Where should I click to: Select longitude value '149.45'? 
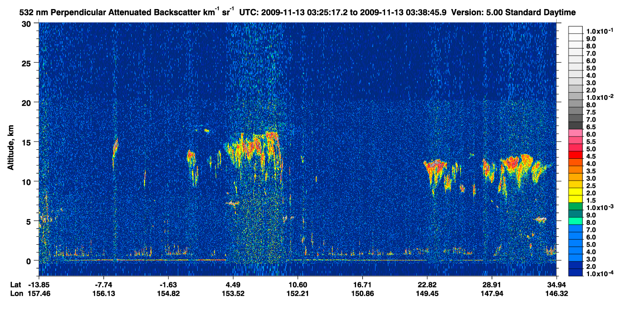click(x=427, y=294)
